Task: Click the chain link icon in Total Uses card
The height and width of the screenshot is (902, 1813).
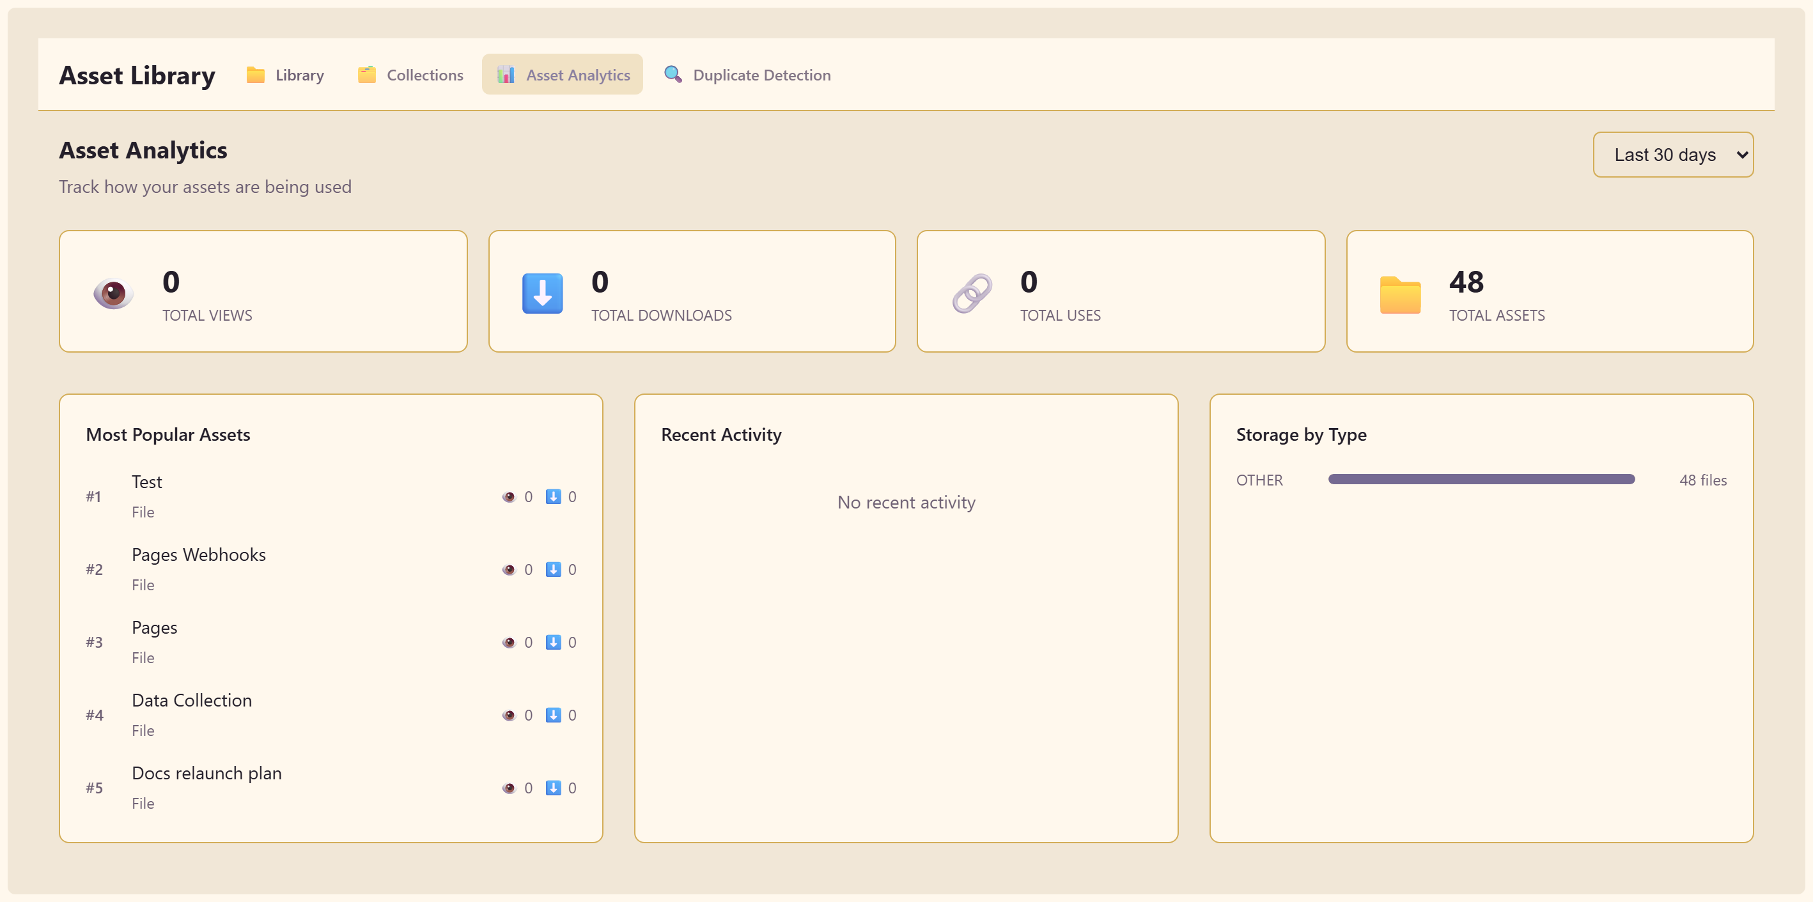Action: tap(972, 293)
